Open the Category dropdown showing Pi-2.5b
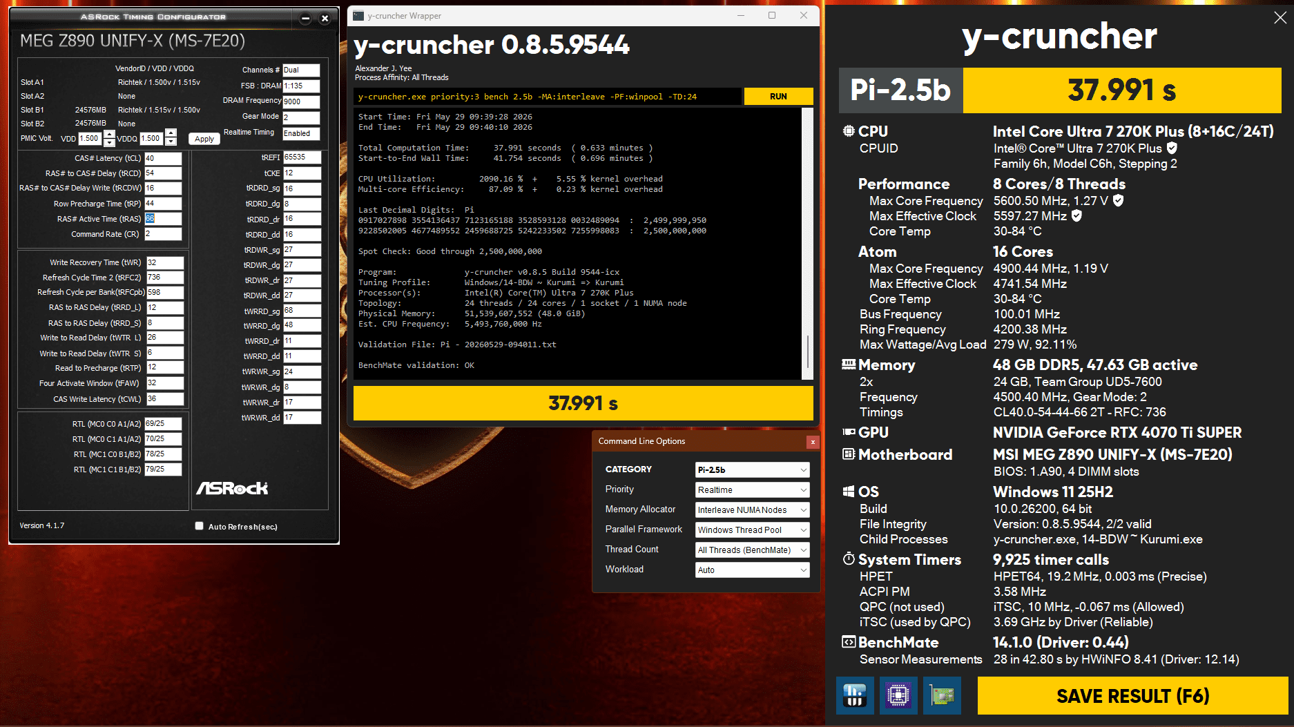 (752, 469)
